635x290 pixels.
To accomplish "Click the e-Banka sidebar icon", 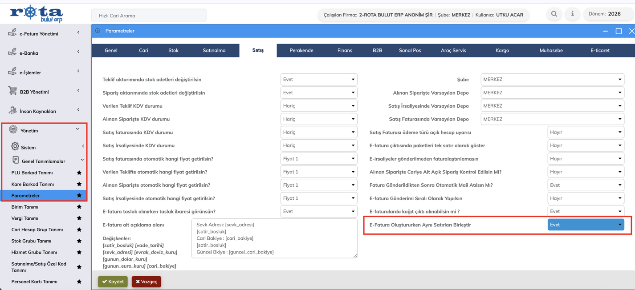I will (x=12, y=52).
